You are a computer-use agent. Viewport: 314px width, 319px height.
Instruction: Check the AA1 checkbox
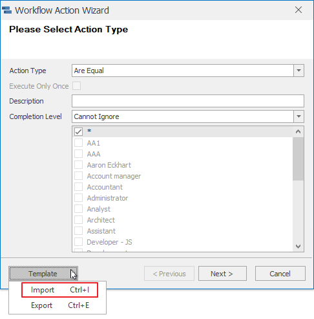pos(78,143)
